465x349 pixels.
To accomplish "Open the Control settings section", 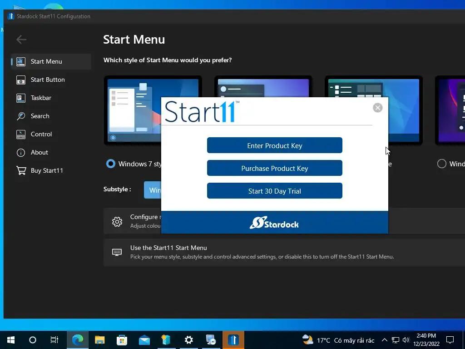I will tap(51, 134).
